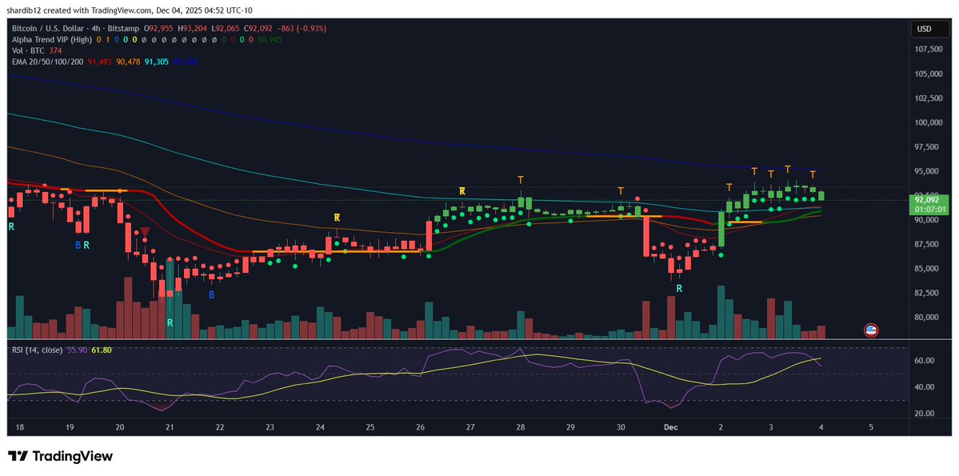Click the RSI average value 61.80

(x=100, y=350)
